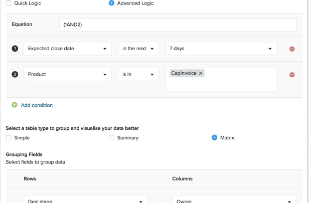Image resolution: width=309 pixels, height=203 pixels.
Task: Click the condition number 2 badge
Action: 15,74
